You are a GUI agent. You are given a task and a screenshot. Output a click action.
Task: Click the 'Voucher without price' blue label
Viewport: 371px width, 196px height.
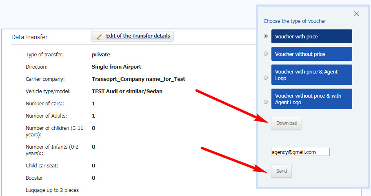coord(311,54)
